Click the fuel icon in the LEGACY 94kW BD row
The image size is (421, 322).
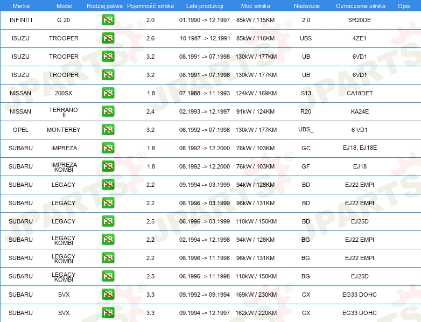(108, 185)
